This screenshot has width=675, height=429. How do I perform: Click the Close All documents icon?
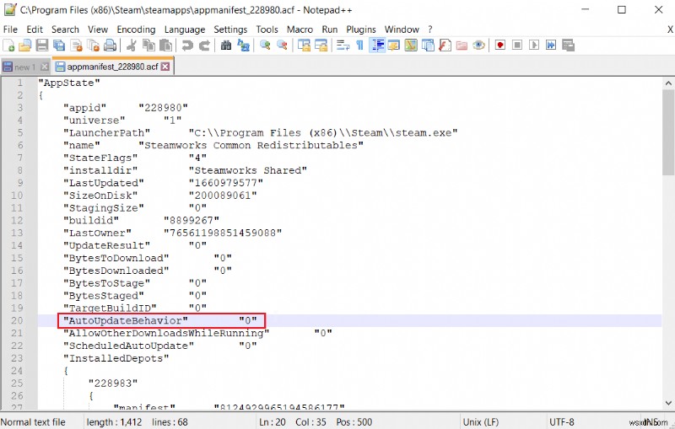[x=93, y=46]
